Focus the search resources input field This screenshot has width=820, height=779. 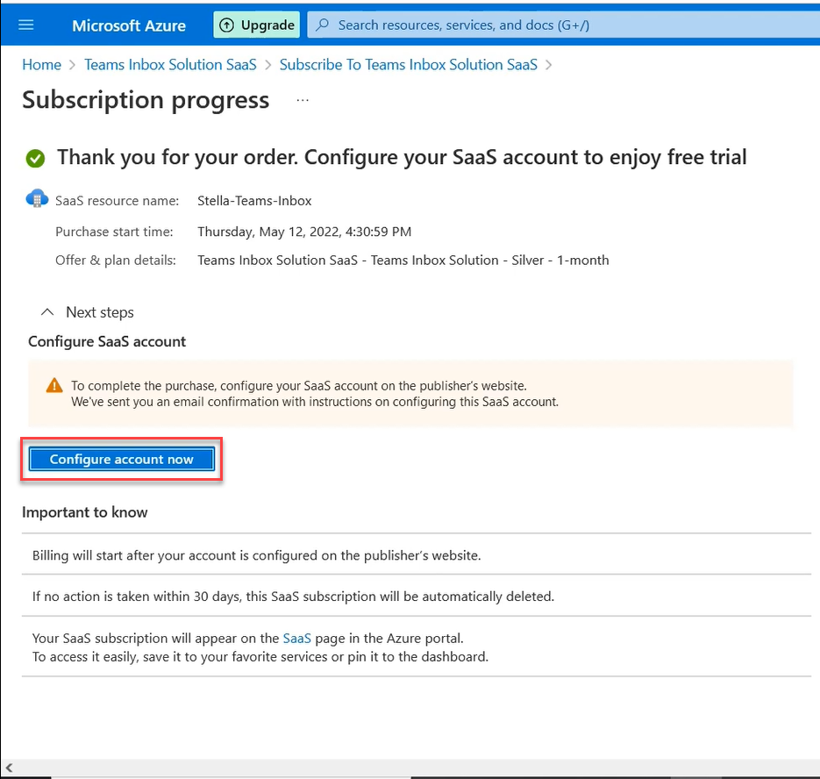point(563,25)
